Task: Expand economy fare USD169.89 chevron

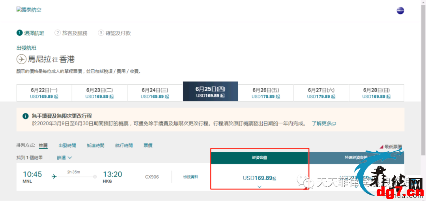Action: click(x=260, y=186)
